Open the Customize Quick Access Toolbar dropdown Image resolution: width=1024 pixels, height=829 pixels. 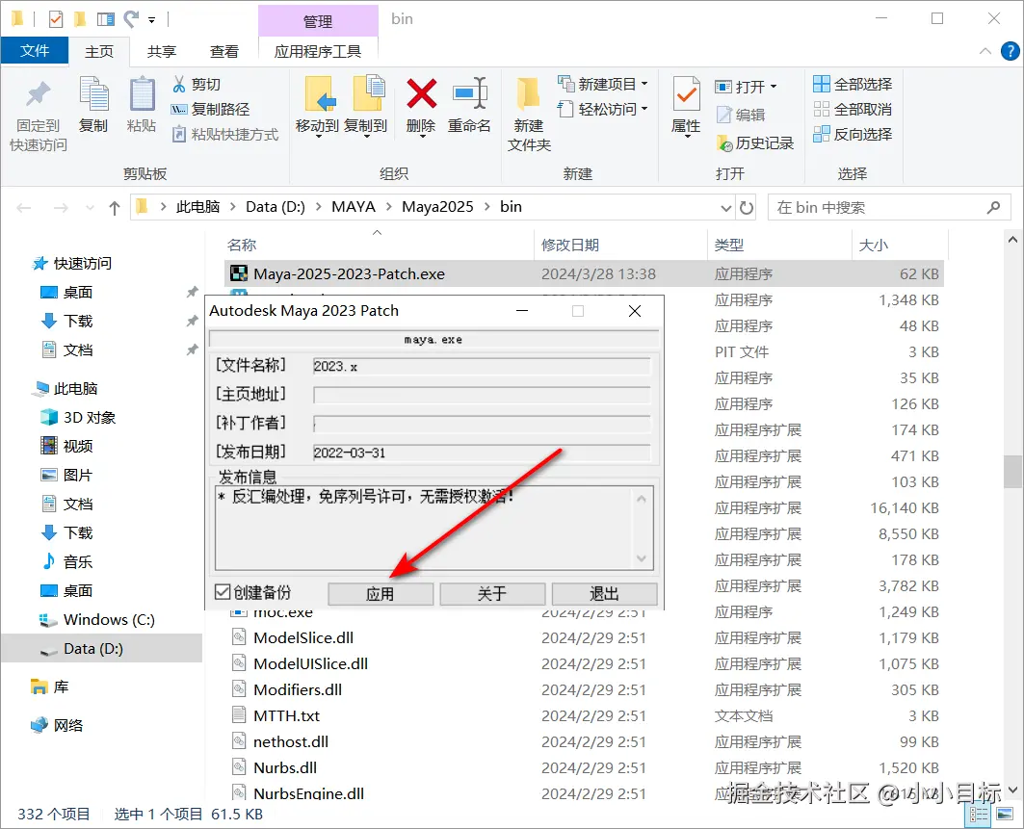[x=151, y=20]
